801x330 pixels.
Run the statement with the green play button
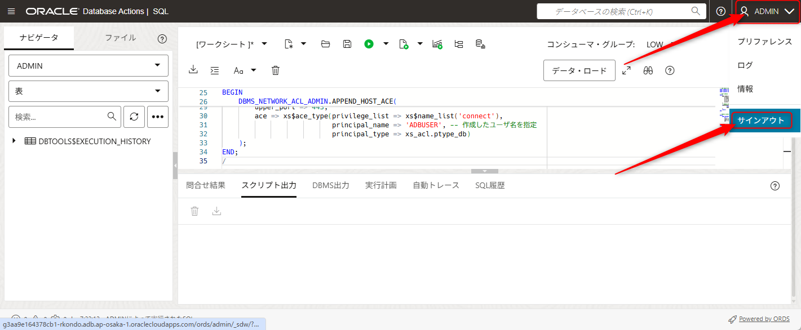[369, 44]
